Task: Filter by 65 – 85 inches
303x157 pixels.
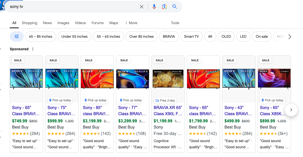Action: click(x=41, y=36)
